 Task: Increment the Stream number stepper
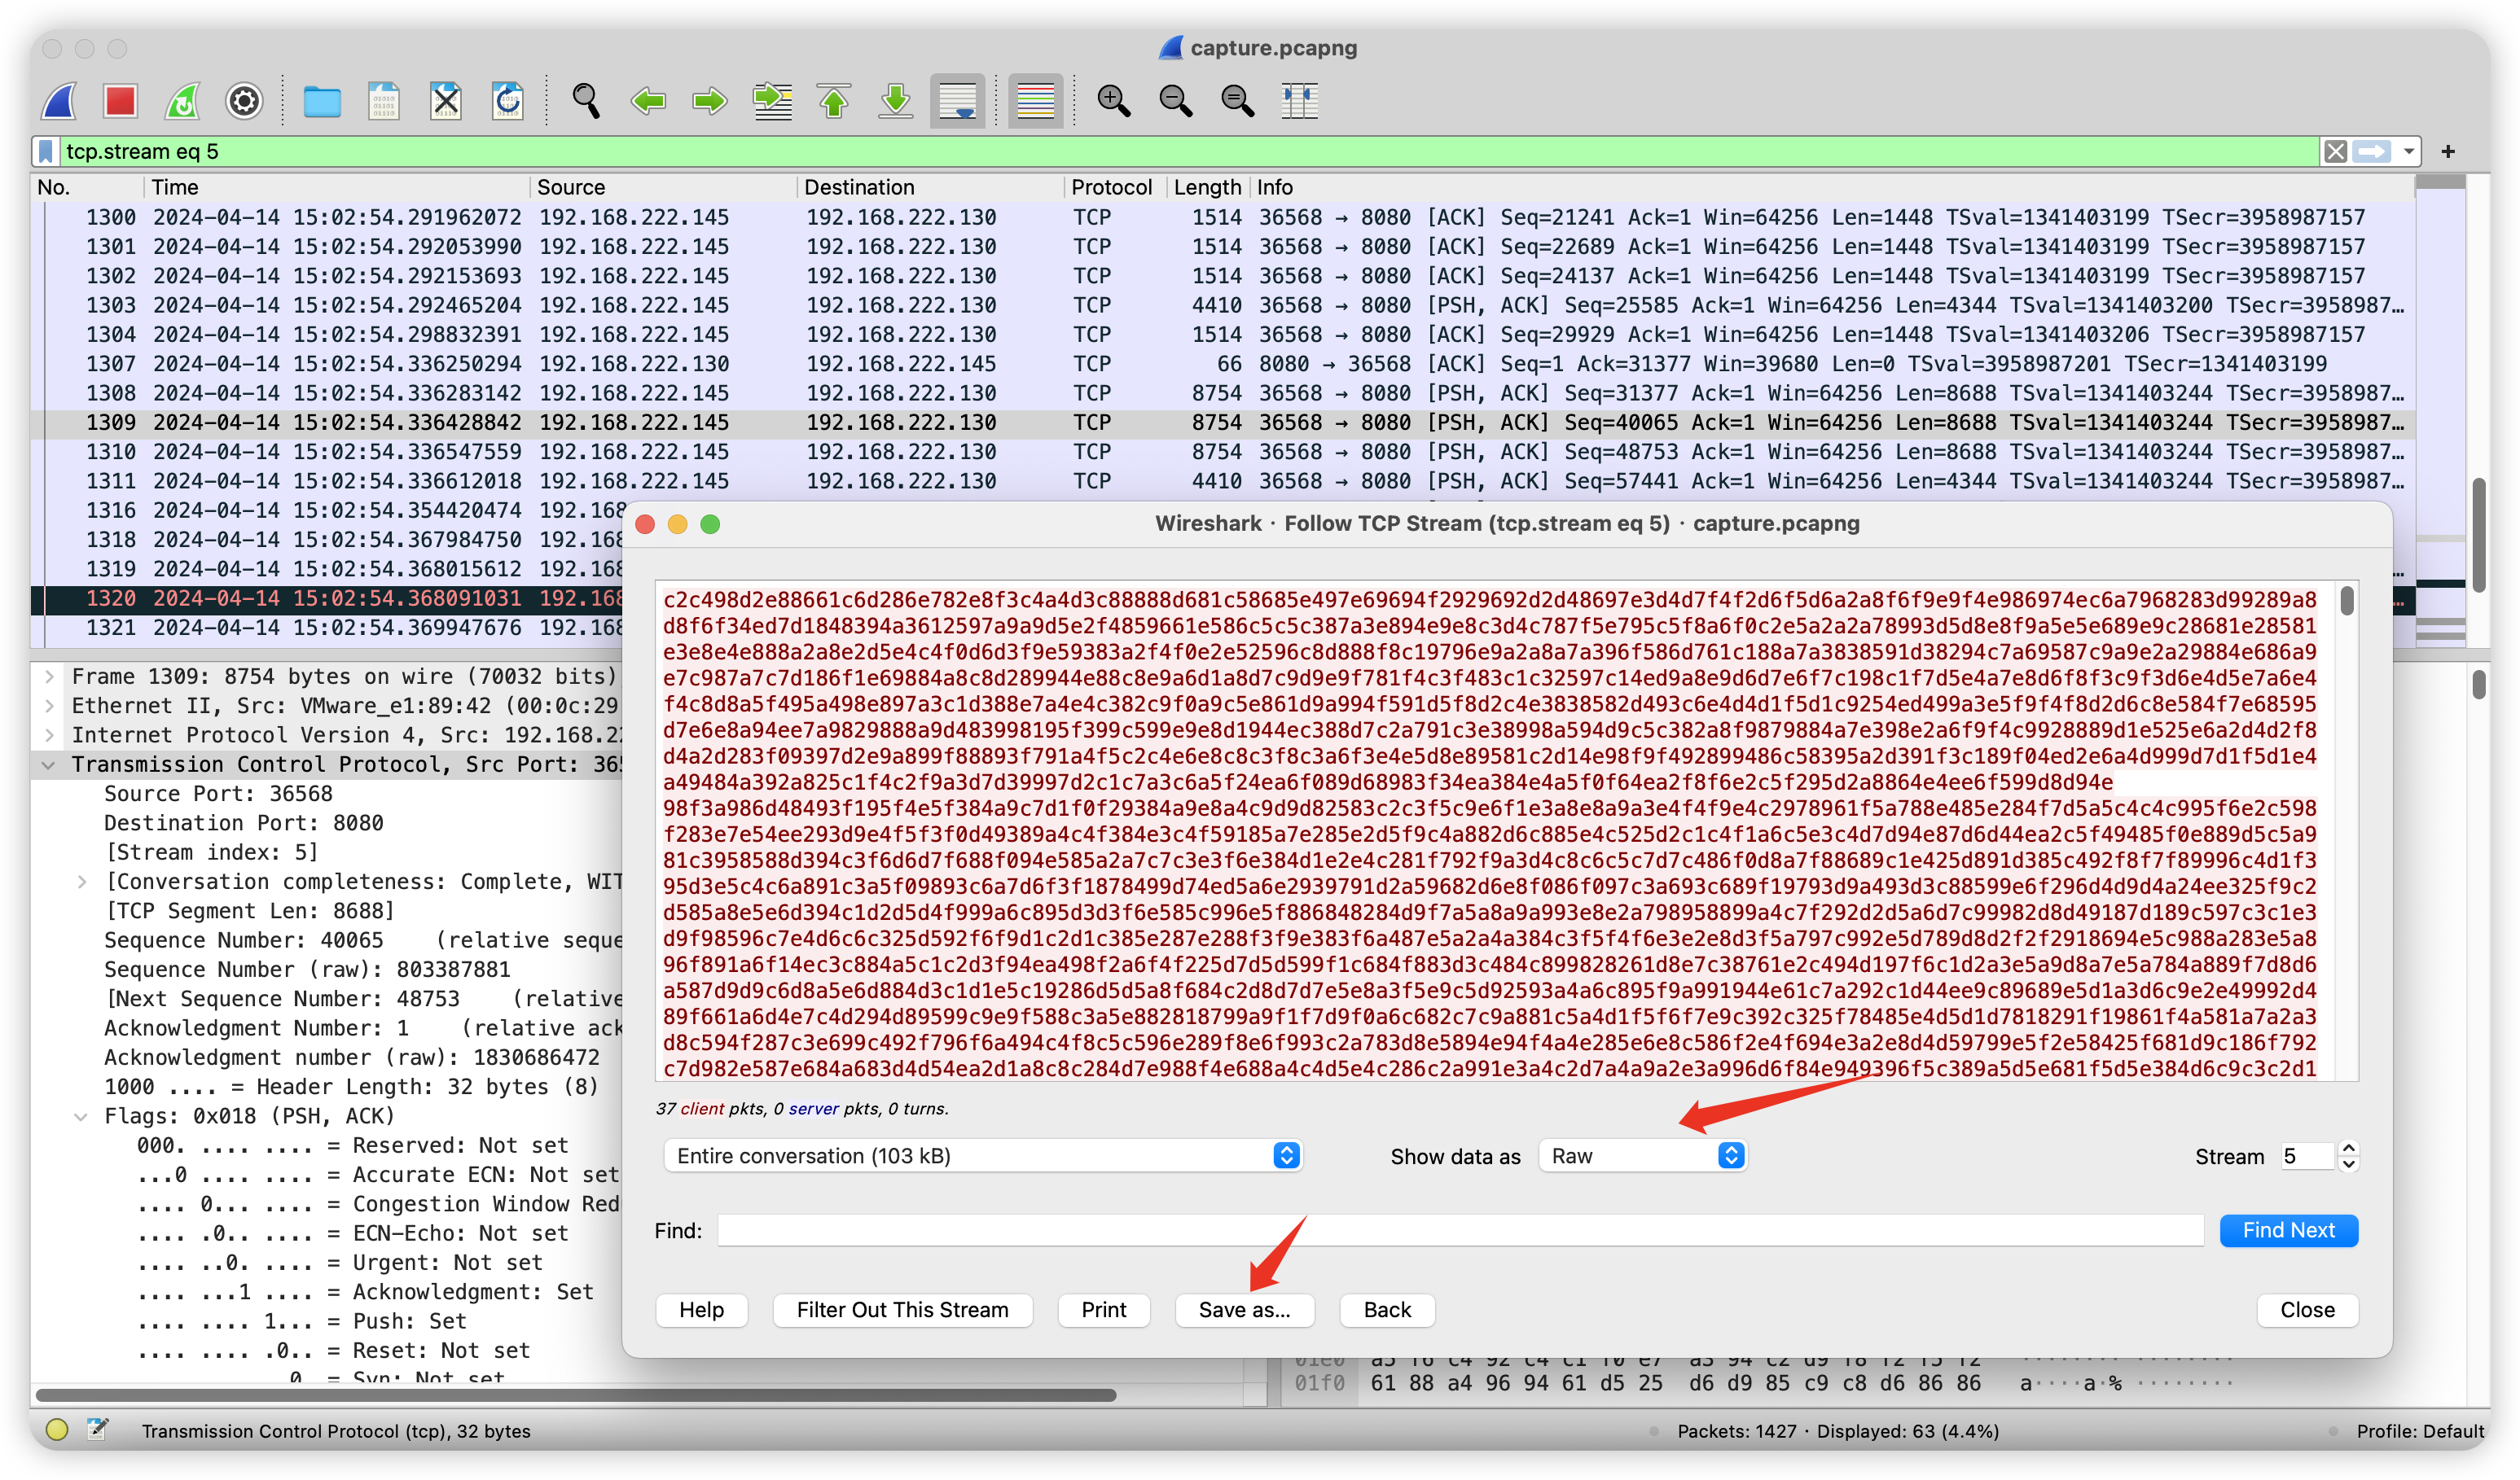click(x=2349, y=1148)
